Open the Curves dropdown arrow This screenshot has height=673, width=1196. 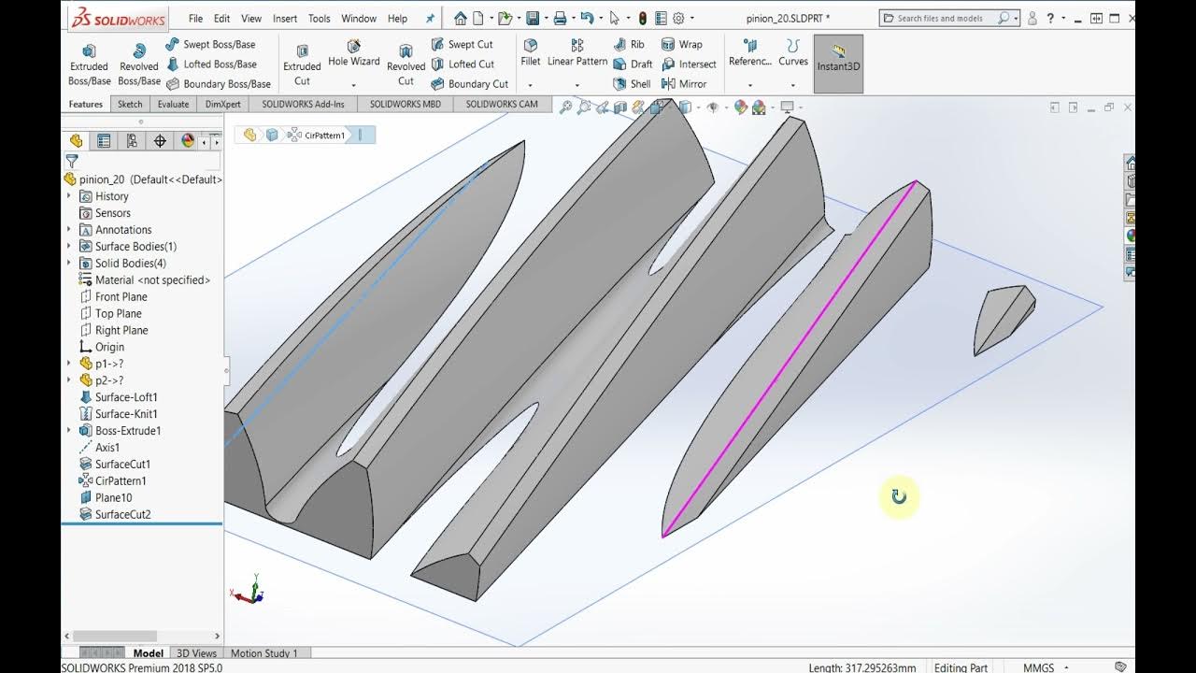tap(793, 85)
